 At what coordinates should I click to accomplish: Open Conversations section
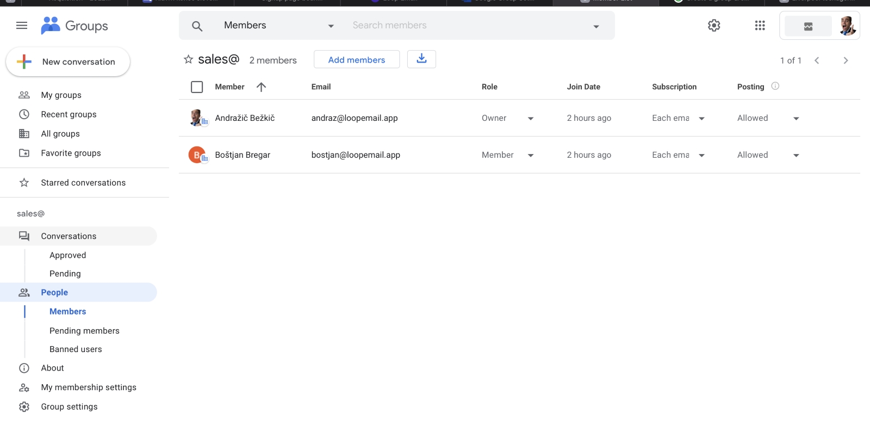[x=79, y=236]
